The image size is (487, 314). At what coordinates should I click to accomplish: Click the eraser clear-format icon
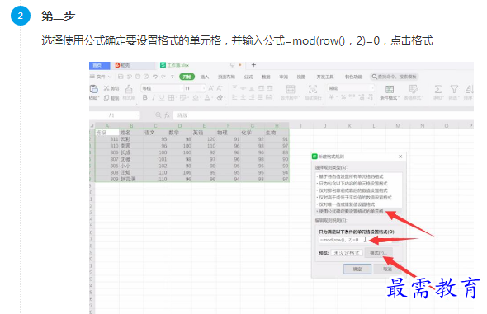(220, 97)
